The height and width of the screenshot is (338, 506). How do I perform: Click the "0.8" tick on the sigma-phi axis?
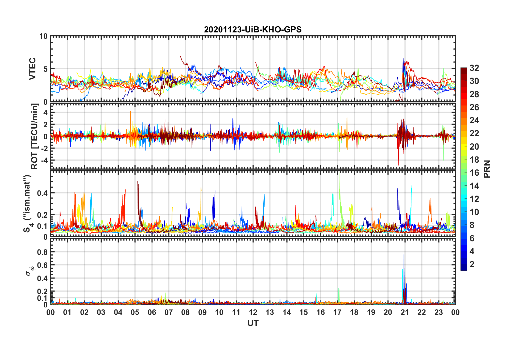click(x=42, y=252)
